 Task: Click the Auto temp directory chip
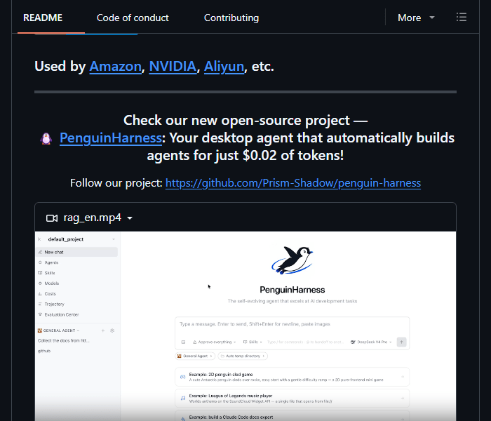[x=243, y=356]
